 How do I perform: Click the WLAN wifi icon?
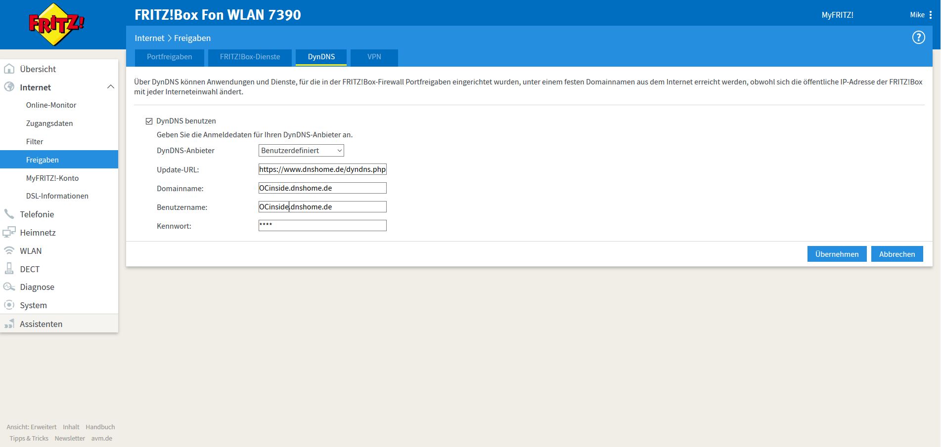(x=9, y=250)
